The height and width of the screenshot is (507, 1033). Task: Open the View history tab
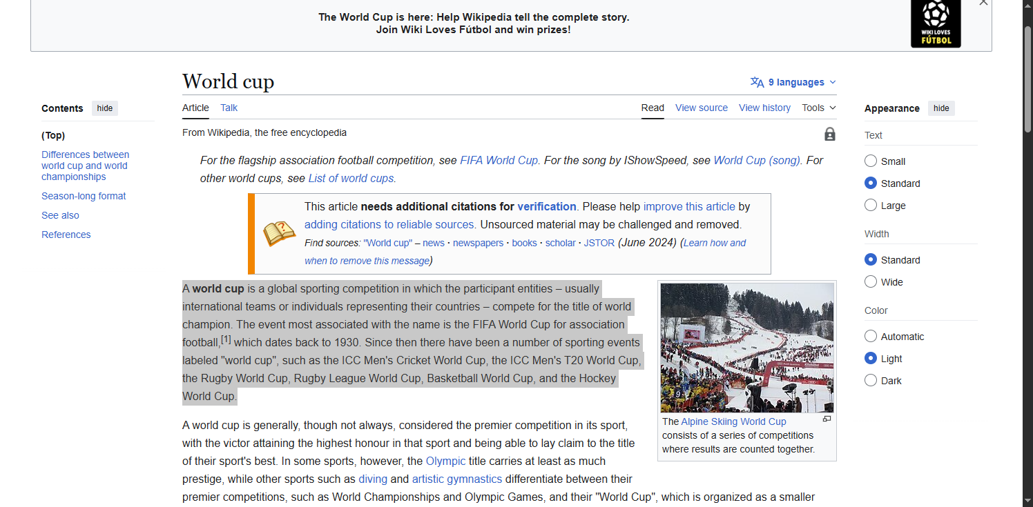(764, 108)
